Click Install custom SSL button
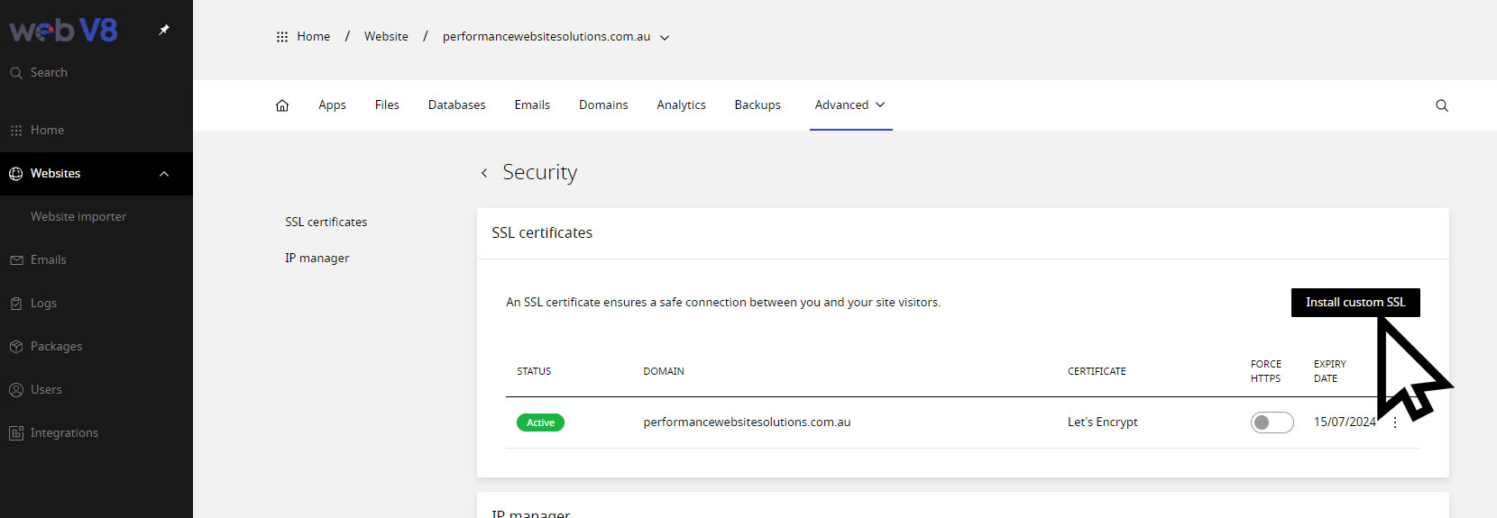1497x518 pixels. click(x=1355, y=303)
